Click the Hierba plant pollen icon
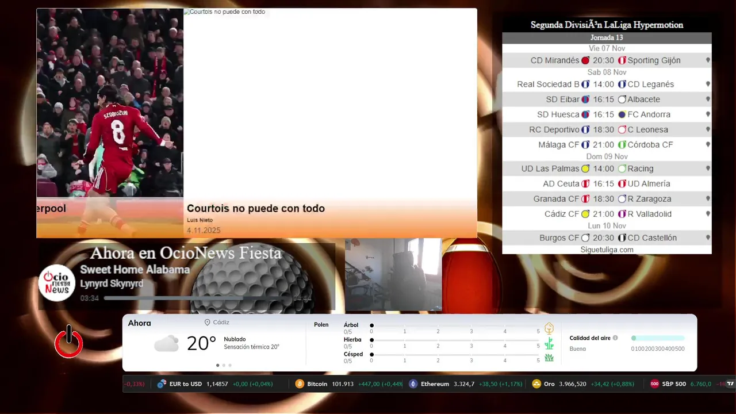The height and width of the screenshot is (414, 736). tap(549, 343)
